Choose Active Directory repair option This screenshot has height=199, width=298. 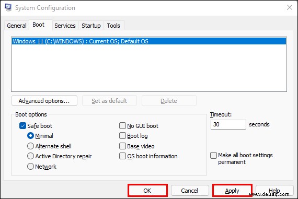(30, 156)
